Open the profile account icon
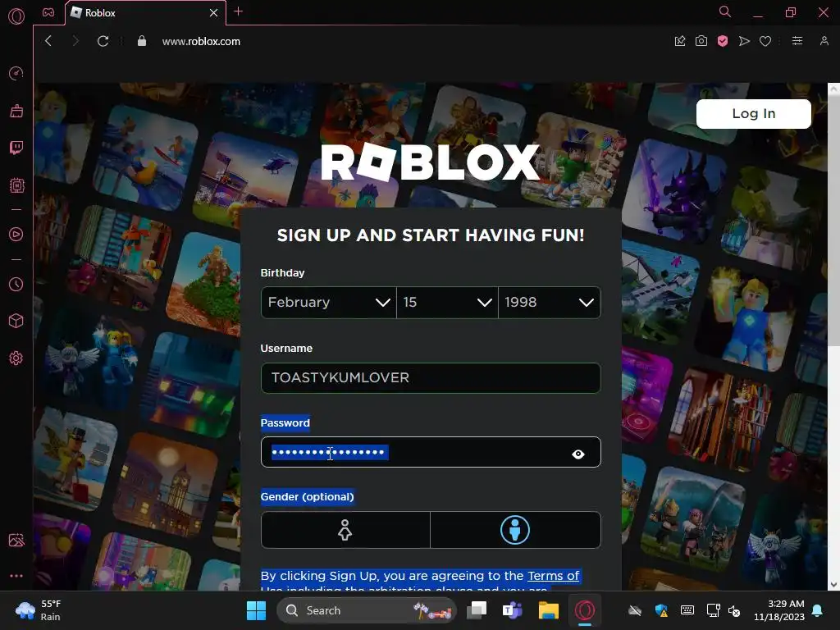The height and width of the screenshot is (630, 840). tap(824, 41)
